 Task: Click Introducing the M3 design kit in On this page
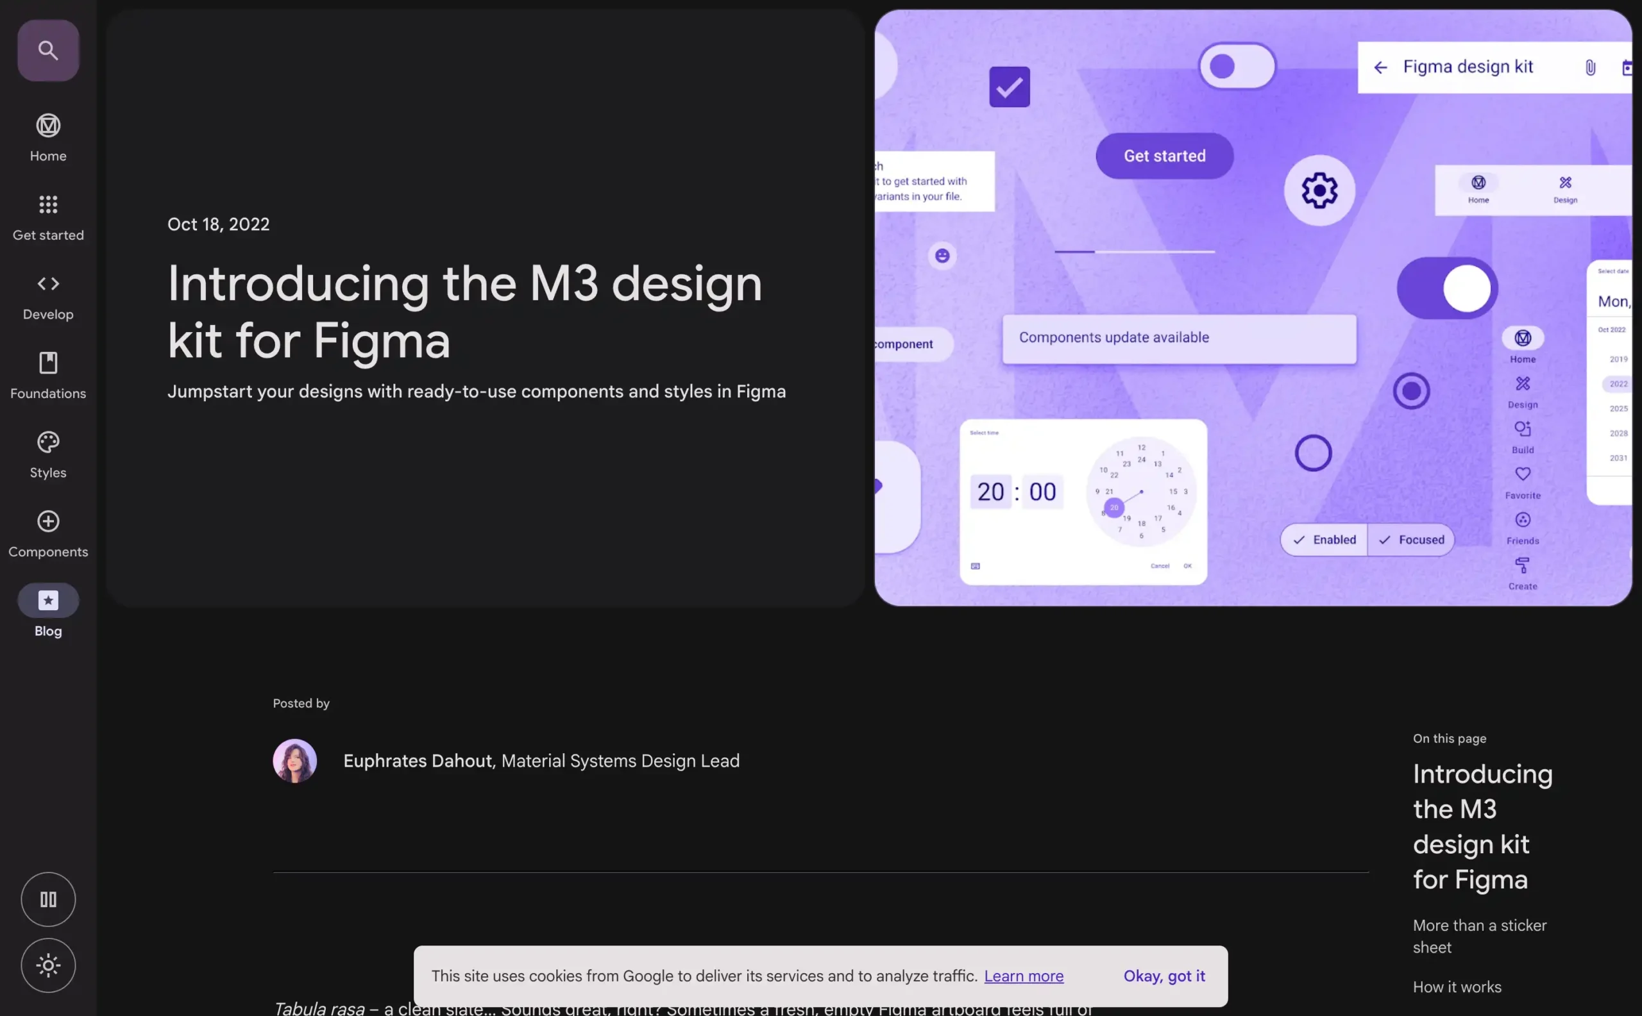(1482, 826)
